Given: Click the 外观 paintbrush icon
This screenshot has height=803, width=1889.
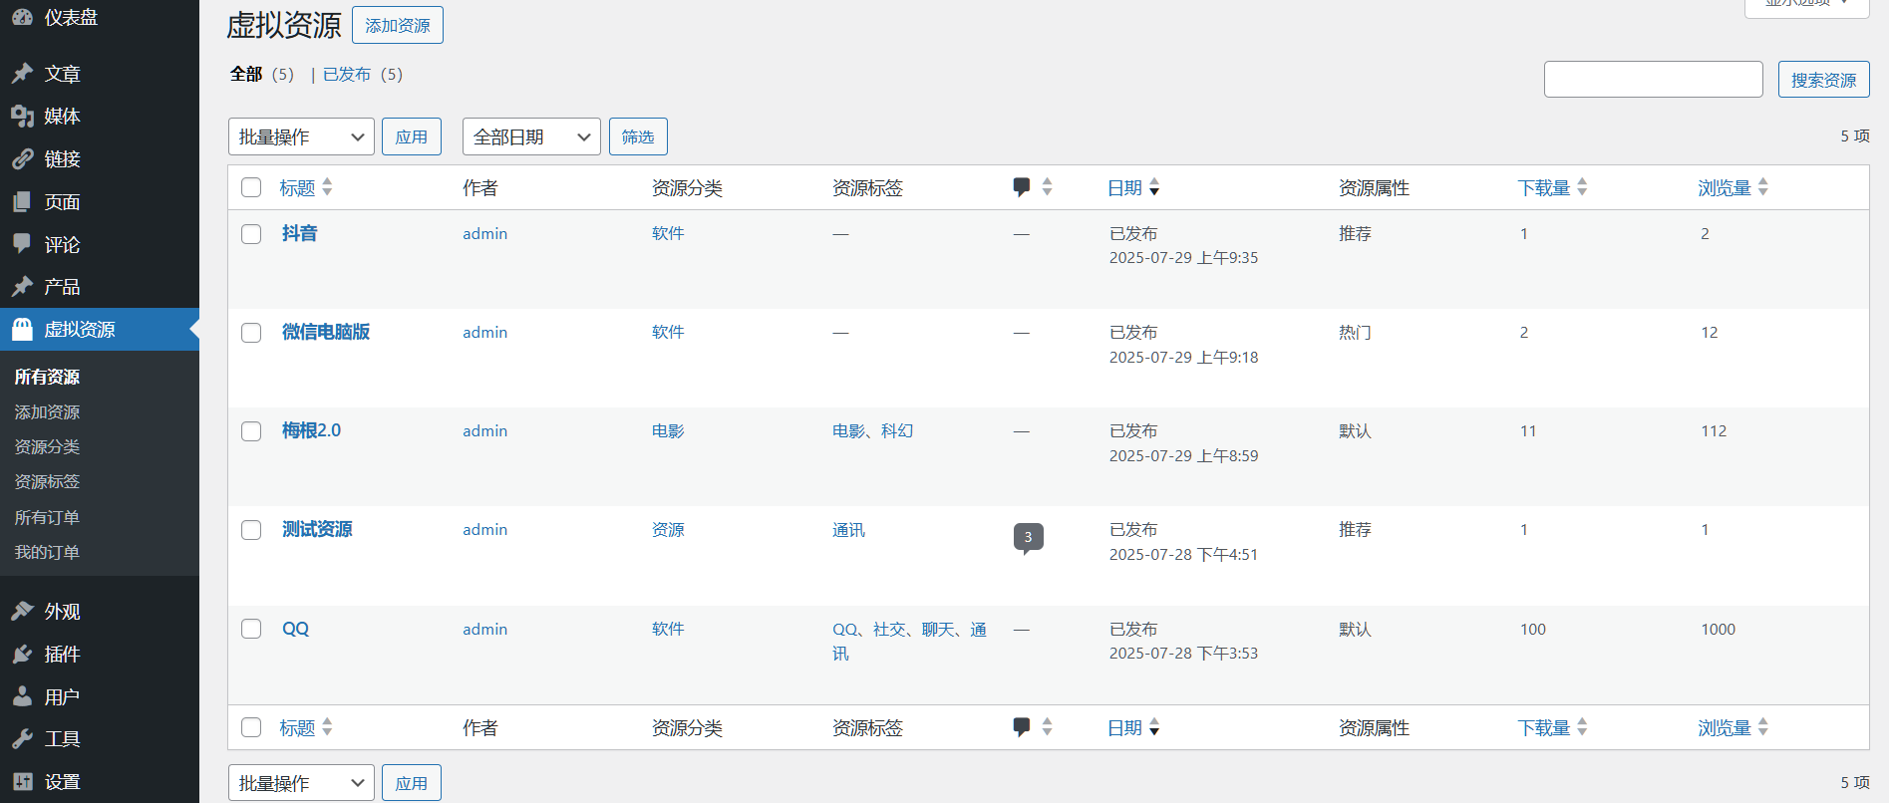Looking at the screenshot, I should (22, 612).
